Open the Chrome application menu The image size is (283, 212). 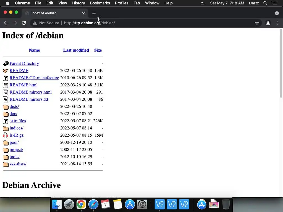coord(22,3)
